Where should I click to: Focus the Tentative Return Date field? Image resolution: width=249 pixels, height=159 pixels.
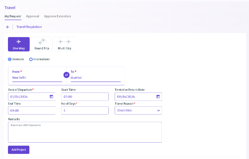pyautogui.click(x=138, y=97)
